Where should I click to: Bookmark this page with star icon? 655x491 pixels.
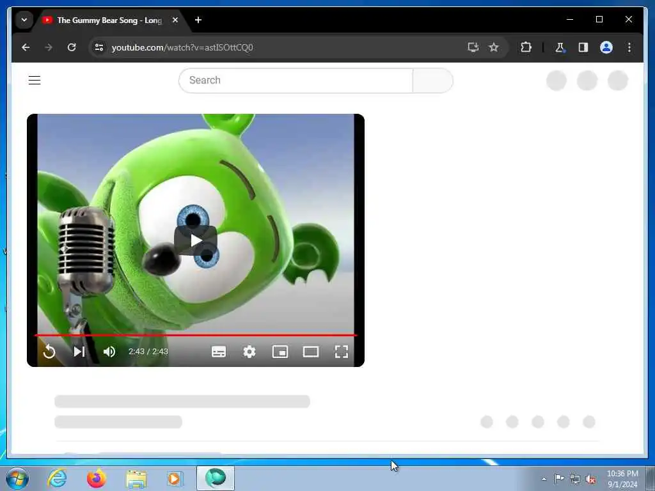point(494,47)
